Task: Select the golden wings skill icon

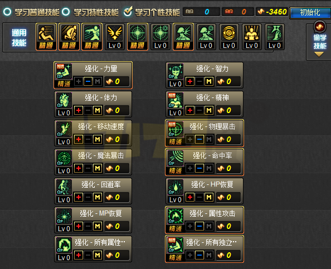Action: pos(115,33)
